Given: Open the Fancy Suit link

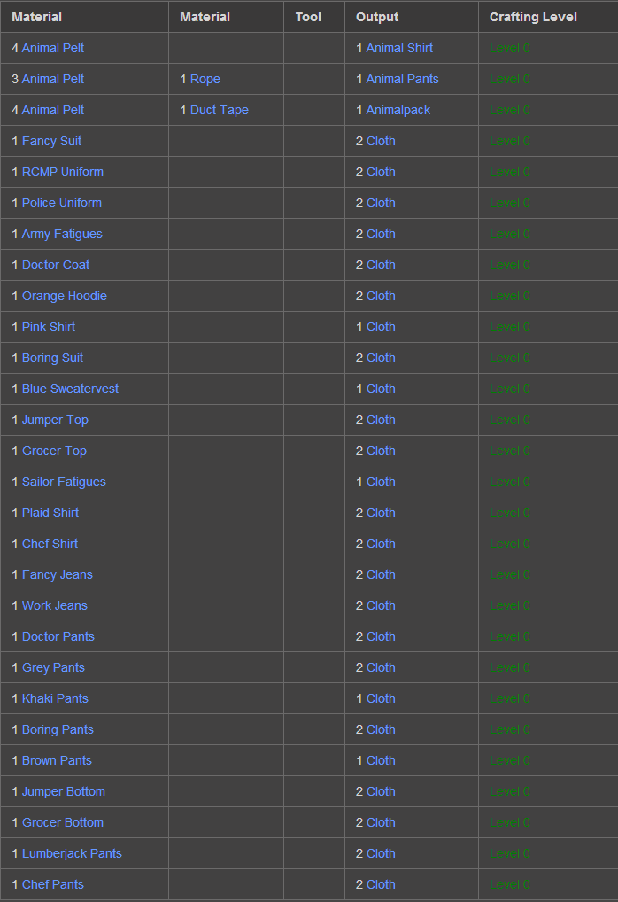Looking at the screenshot, I should (51, 142).
